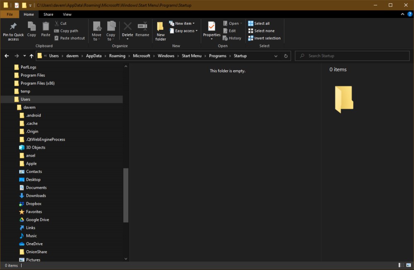Open recent locations dropdown arrow
This screenshot has height=270, width=414.
[x=24, y=56]
